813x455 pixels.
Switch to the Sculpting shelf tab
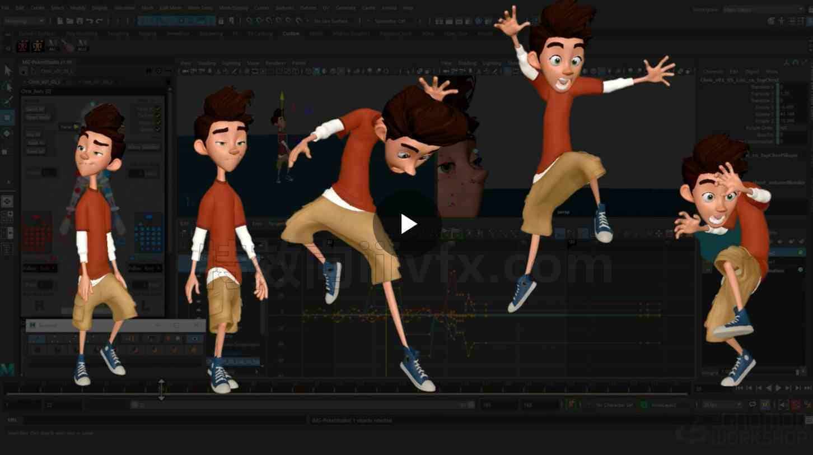tap(118, 34)
